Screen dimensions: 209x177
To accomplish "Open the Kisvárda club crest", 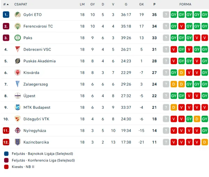I will pyautogui.click(x=17, y=72).
